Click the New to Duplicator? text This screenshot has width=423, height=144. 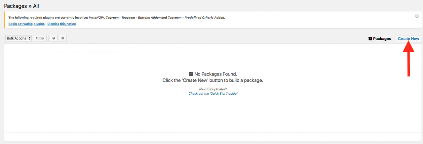(x=213, y=89)
